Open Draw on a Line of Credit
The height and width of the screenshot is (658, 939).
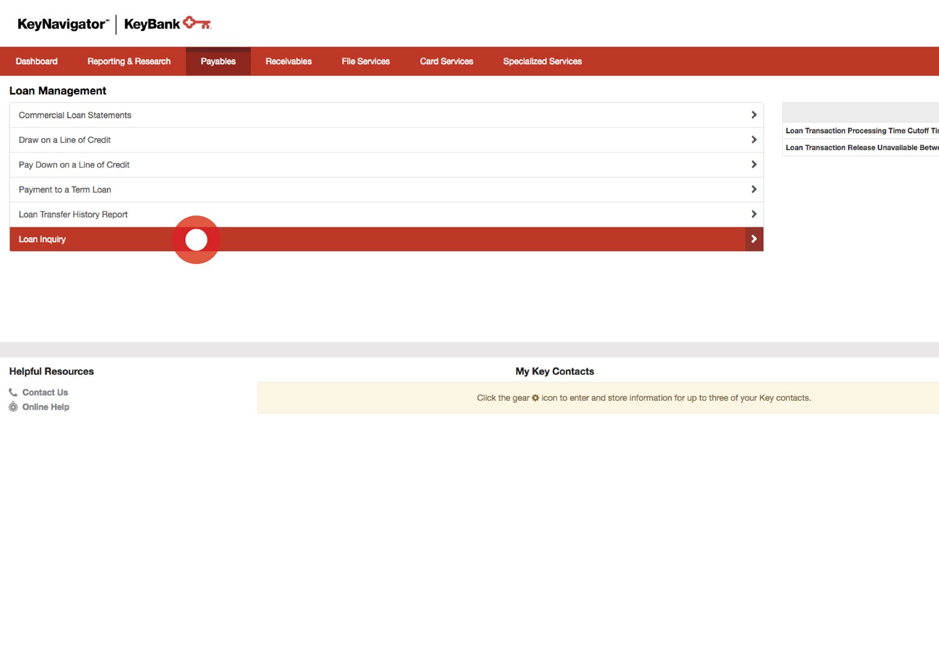pos(64,139)
